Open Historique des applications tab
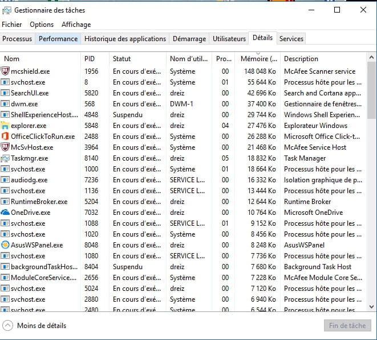 click(125, 39)
